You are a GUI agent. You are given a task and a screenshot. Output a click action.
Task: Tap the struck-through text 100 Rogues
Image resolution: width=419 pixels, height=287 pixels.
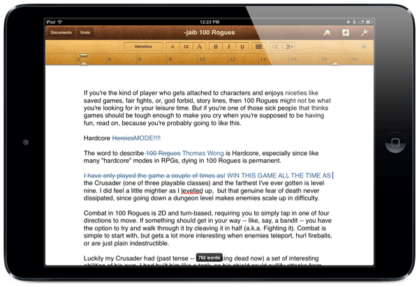[x=163, y=153]
